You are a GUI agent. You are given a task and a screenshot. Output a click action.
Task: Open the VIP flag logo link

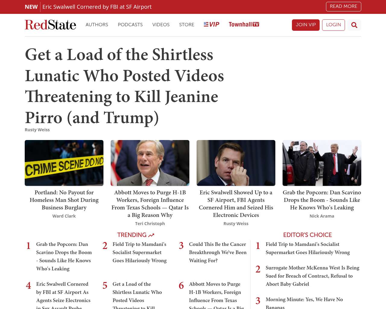coord(211,24)
